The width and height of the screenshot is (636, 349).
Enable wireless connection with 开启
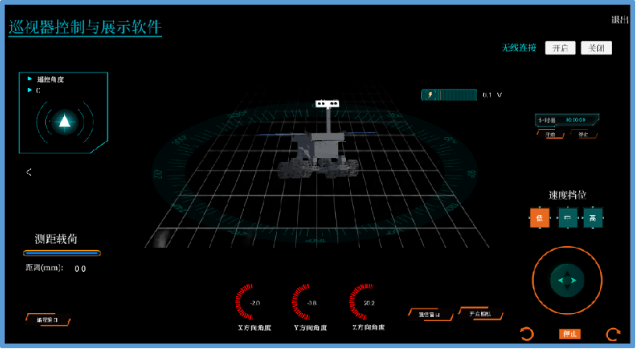click(x=560, y=48)
